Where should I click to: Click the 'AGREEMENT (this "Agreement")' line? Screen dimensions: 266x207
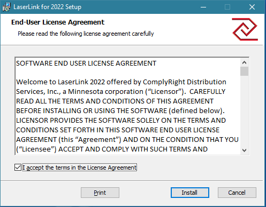click(127, 139)
